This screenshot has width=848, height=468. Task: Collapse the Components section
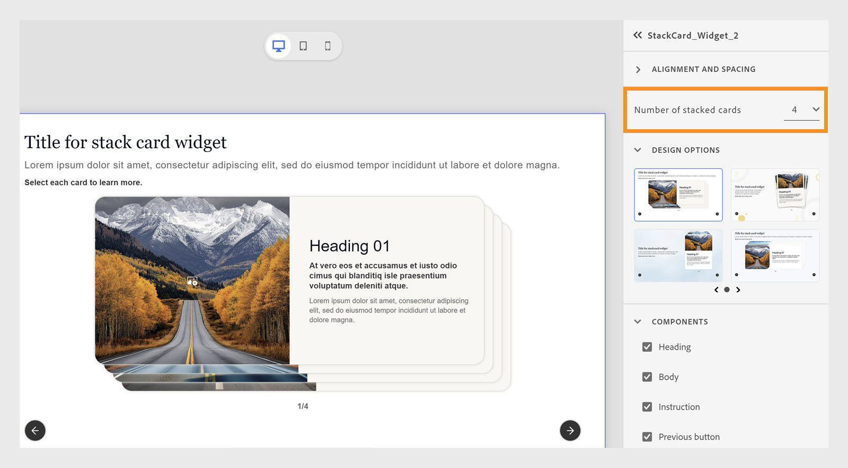638,322
